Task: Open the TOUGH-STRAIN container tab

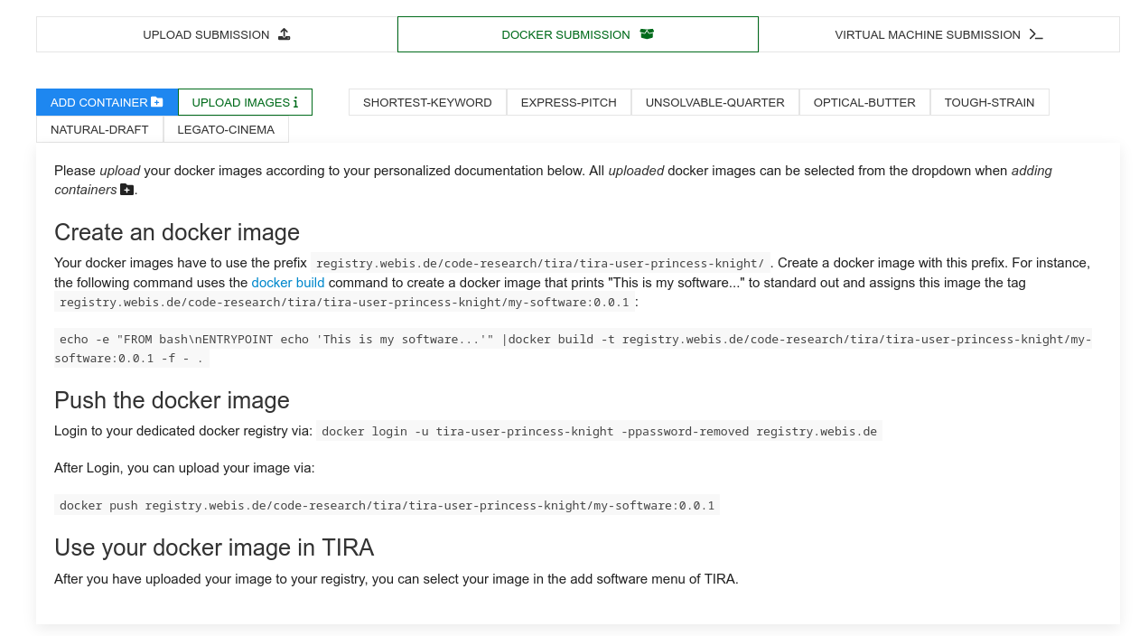Action: click(x=990, y=102)
